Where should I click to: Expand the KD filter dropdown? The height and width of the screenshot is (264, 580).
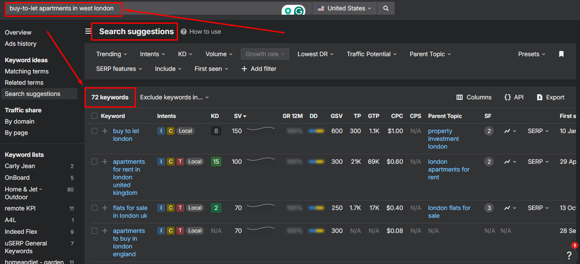185,54
